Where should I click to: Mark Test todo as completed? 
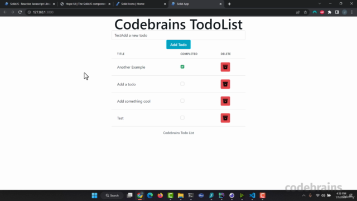pos(182,118)
